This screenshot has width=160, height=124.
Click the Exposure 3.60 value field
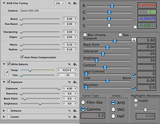pyautogui.click(x=146, y=40)
